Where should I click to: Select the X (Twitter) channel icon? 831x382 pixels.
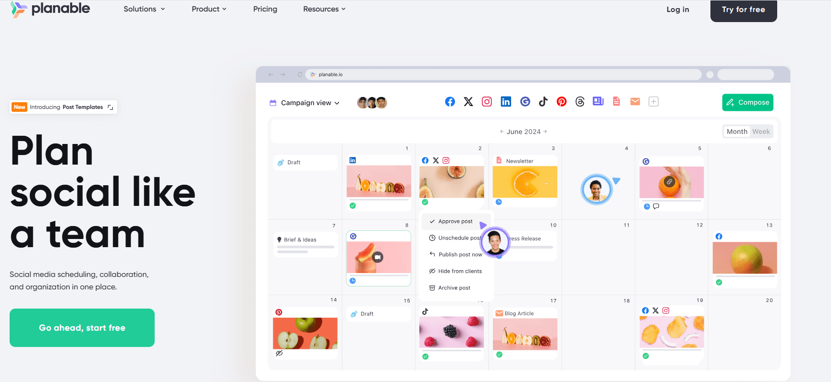click(468, 102)
